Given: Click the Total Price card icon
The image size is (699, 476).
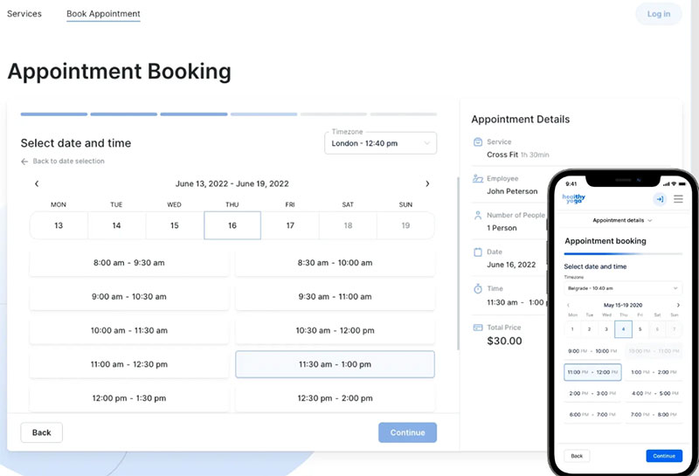Looking at the screenshot, I should (477, 328).
